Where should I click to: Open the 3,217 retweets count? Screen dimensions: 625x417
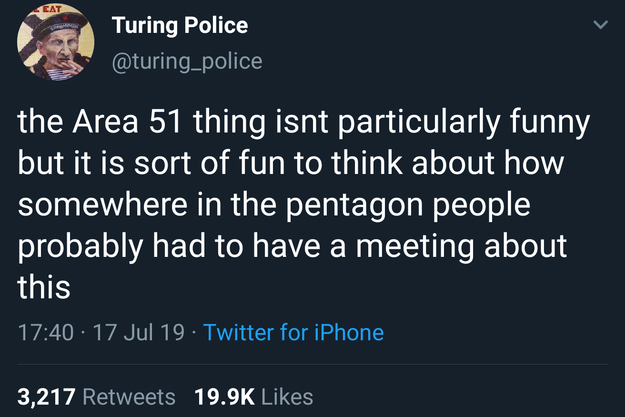(x=46, y=397)
